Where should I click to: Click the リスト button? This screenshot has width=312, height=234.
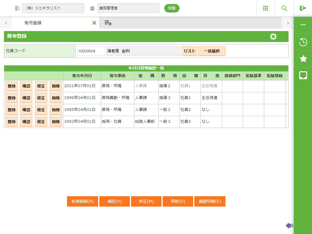[x=190, y=51]
